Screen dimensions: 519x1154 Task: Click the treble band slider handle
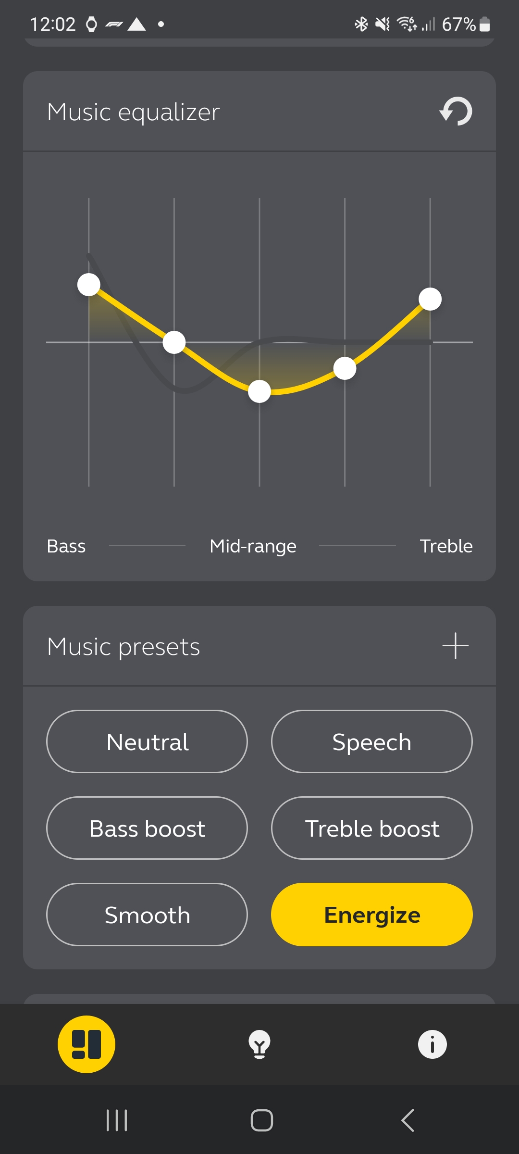pos(430,299)
